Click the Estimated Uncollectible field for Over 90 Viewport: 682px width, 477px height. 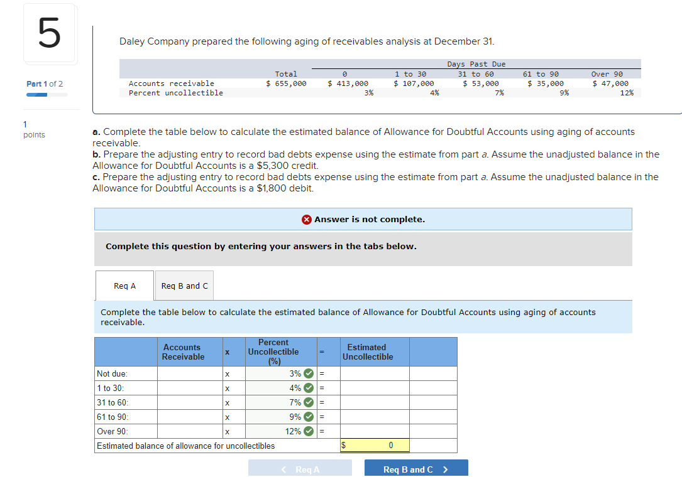pos(375,431)
